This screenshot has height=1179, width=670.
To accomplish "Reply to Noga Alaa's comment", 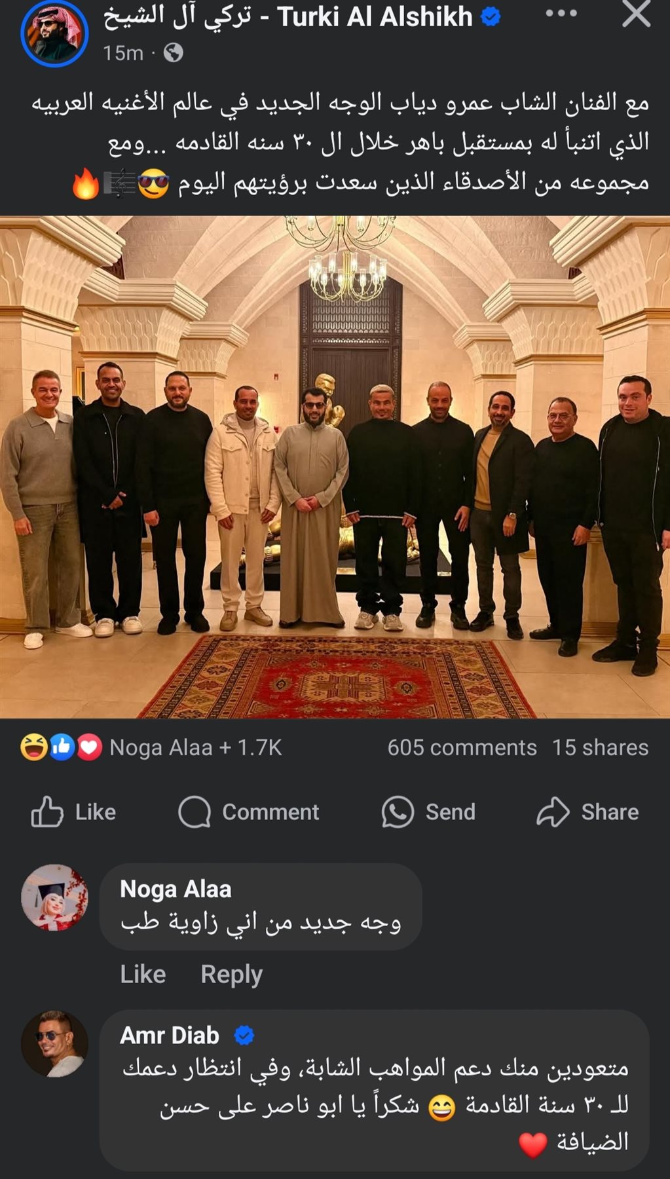I will pyautogui.click(x=231, y=974).
